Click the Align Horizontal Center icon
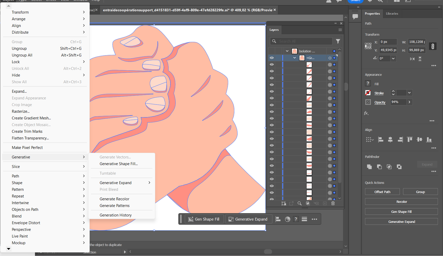This screenshot has height=256, width=443. coord(390,139)
